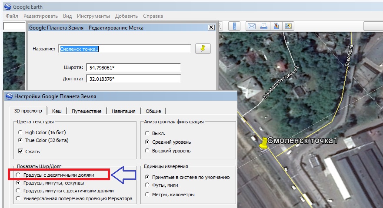Click the Email envelope toolbar icon
383x208 pixels.
pos(251,26)
